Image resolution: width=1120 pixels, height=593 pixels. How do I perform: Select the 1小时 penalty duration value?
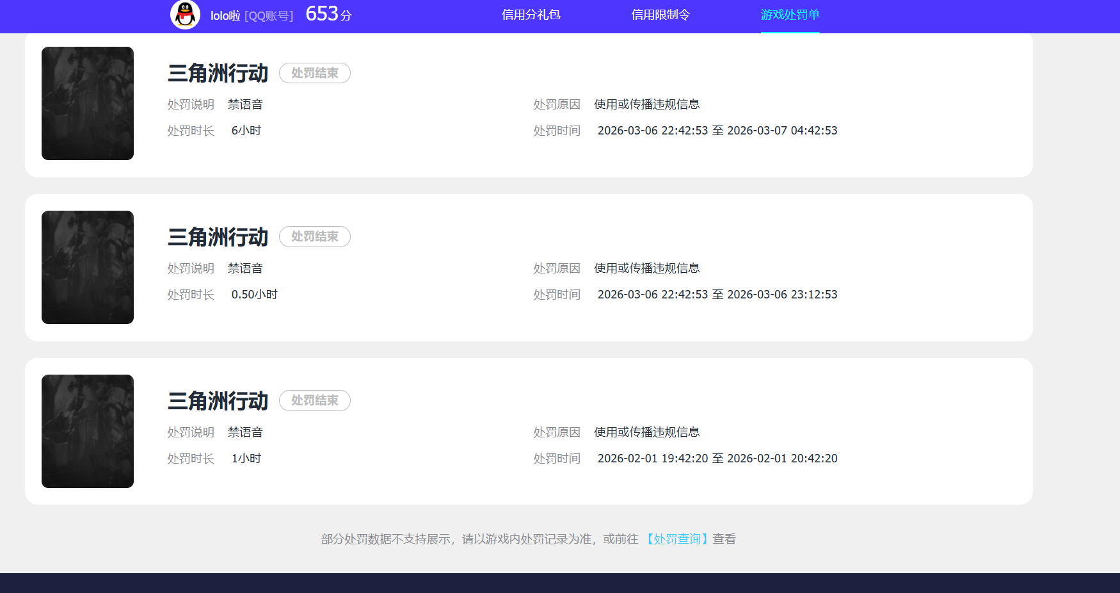(246, 459)
